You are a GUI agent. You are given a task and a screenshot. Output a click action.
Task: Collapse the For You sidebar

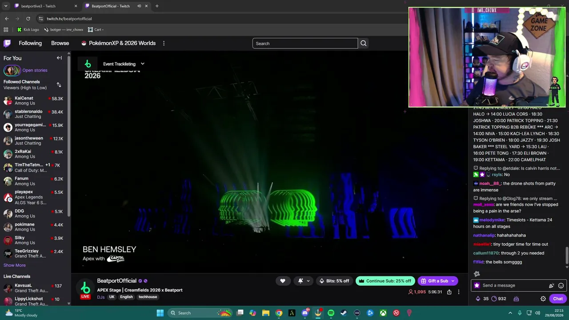coord(59,58)
